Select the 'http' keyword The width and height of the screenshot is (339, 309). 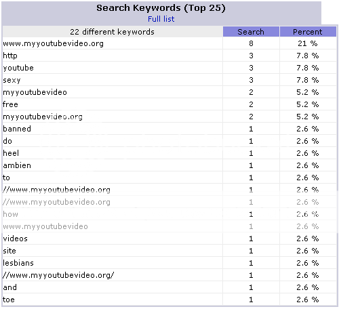pos(10,56)
